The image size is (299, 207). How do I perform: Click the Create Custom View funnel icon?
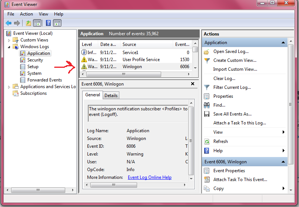point(207,60)
